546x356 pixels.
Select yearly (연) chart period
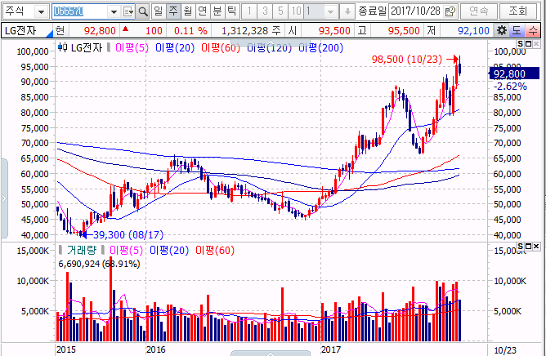[203, 11]
